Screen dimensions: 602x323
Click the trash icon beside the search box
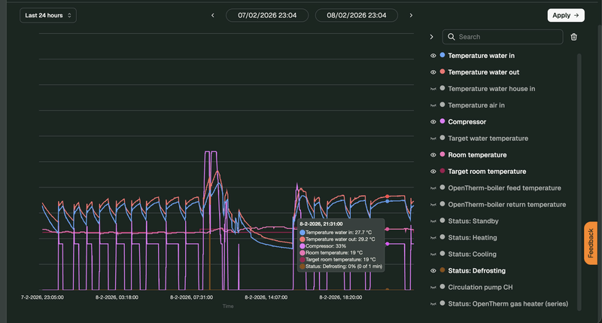click(x=574, y=37)
